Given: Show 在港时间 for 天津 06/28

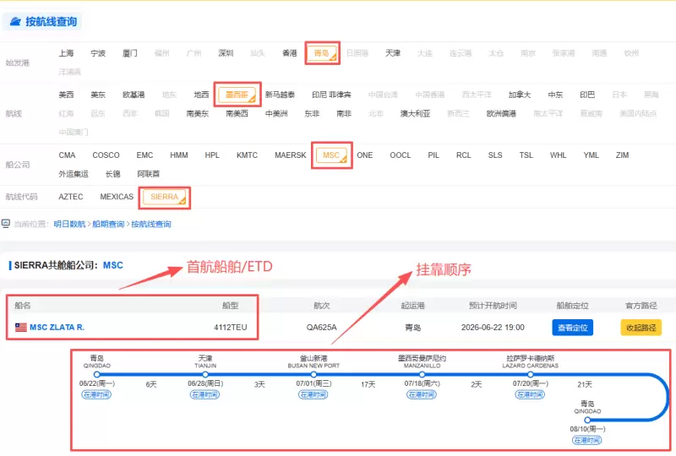Looking at the screenshot, I should pos(204,395).
